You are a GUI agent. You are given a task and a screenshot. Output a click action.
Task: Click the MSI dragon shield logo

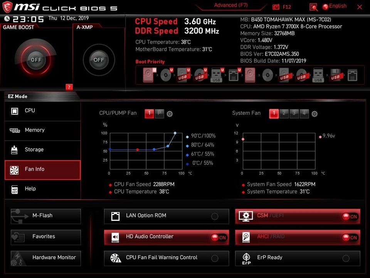point(7,7)
